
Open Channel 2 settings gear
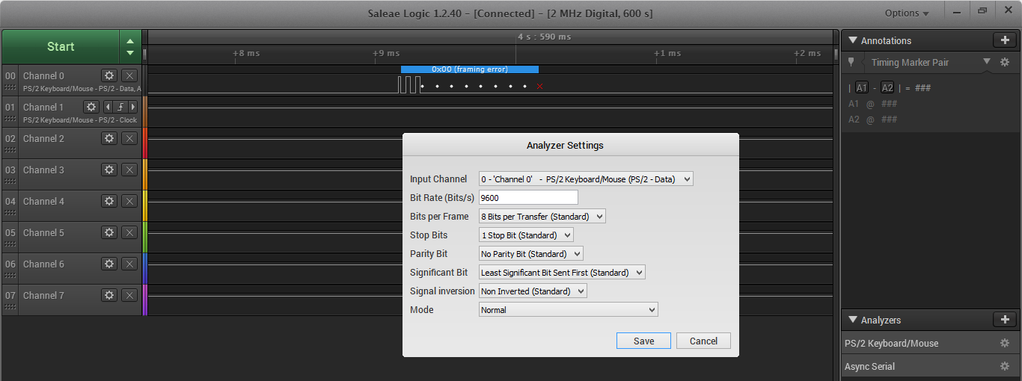109,138
